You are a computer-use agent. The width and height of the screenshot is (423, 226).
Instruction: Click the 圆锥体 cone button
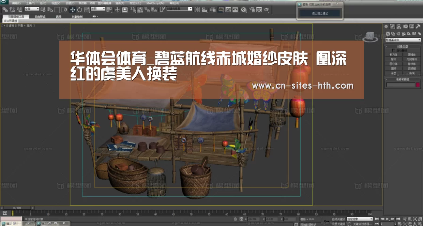coord(411,54)
